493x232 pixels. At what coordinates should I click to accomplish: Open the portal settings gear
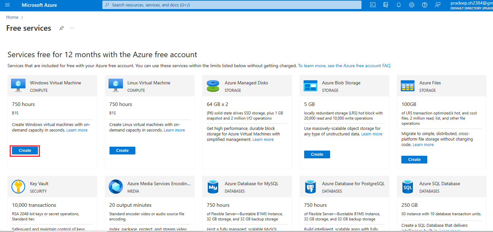412,5
